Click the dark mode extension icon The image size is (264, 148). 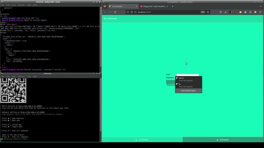coord(231,12)
